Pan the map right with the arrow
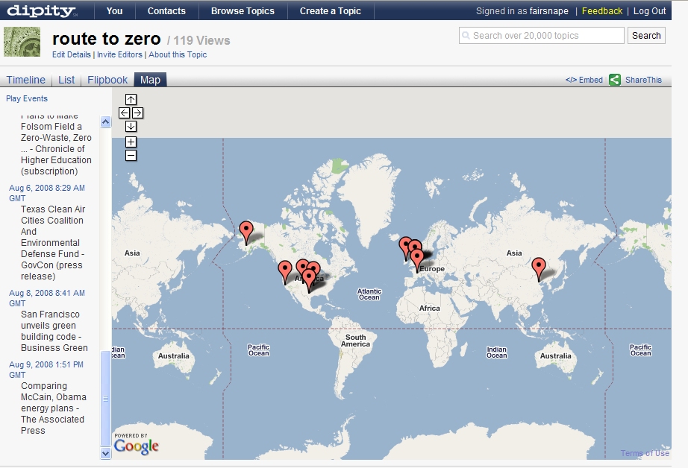 click(x=137, y=113)
